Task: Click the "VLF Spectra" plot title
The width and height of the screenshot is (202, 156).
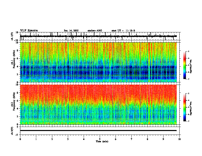Action: 29,31
